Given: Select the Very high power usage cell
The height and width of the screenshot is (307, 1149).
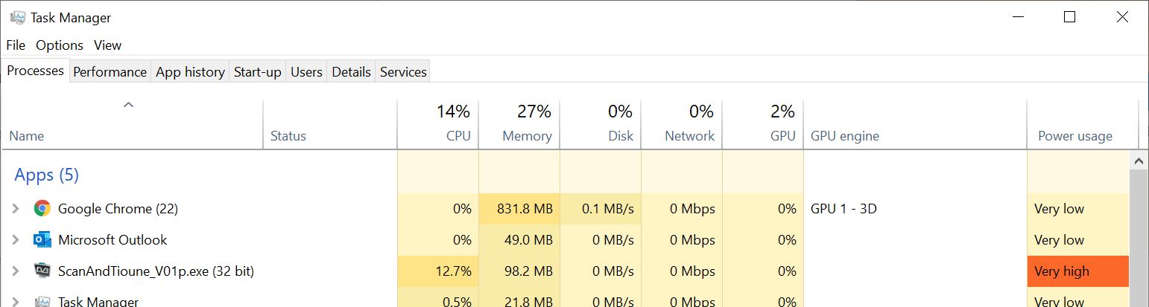Looking at the screenshot, I should point(1077,271).
